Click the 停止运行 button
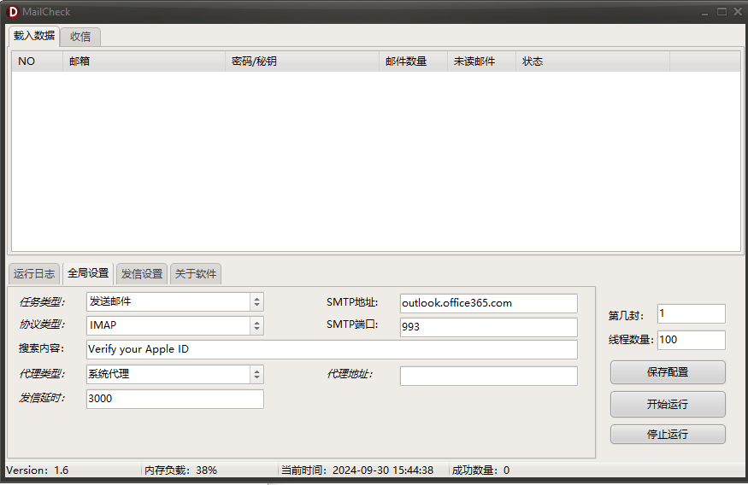 (x=668, y=434)
